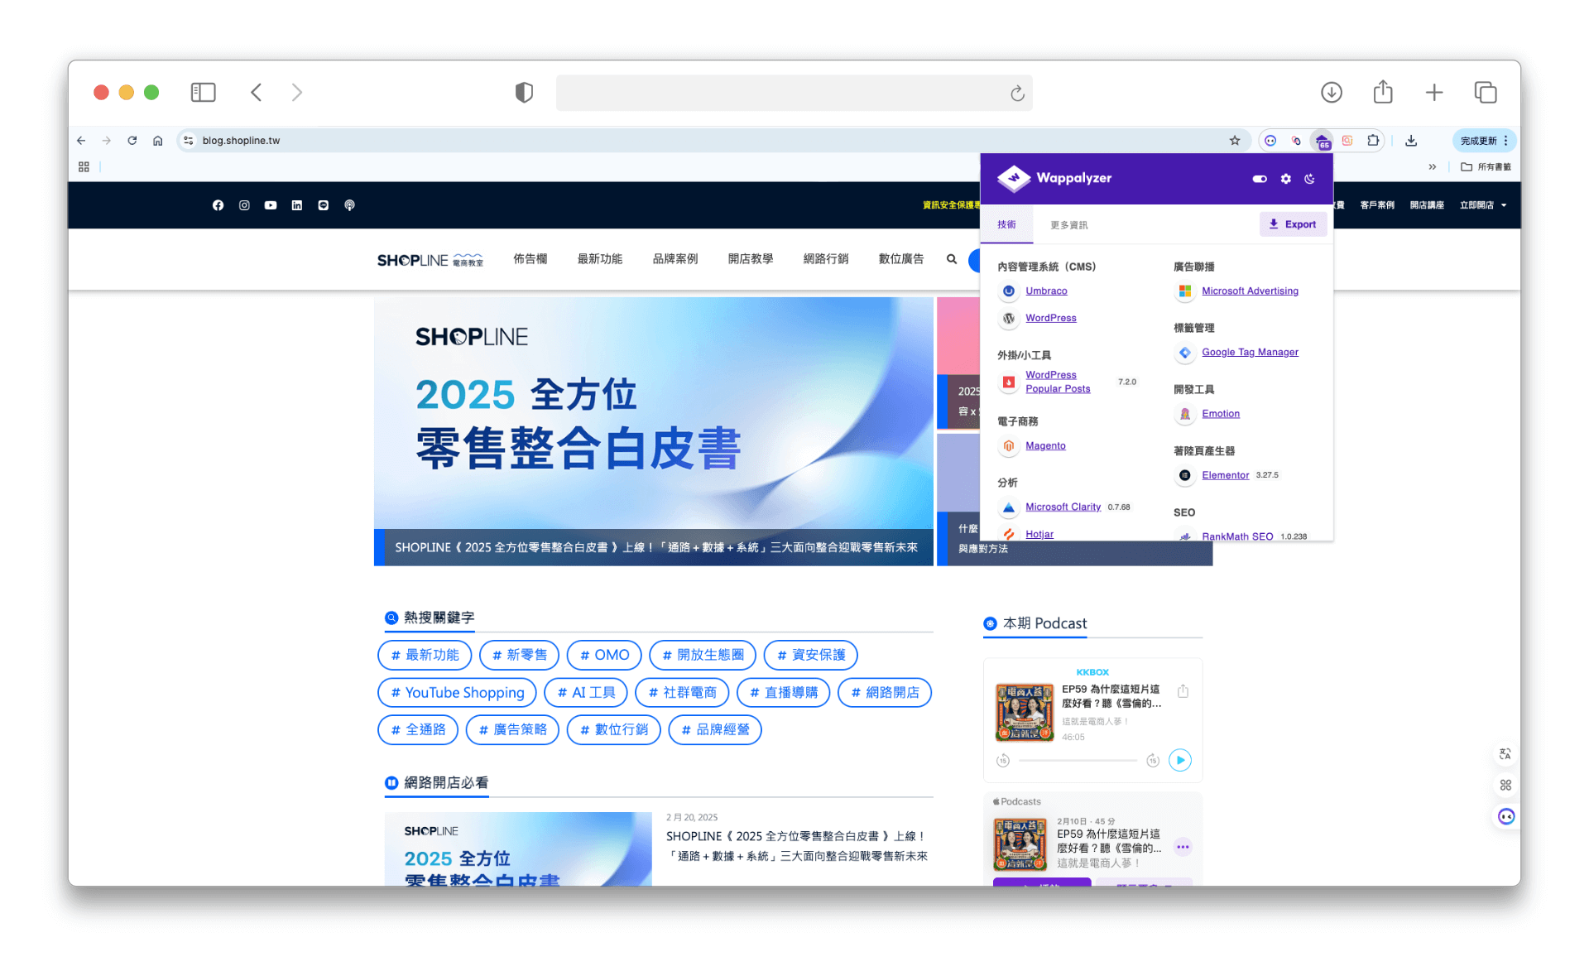Image resolution: width=1589 pixels, height=976 pixels.
Task: Open site info control left of blog.shopline.tw
Action: tap(189, 141)
